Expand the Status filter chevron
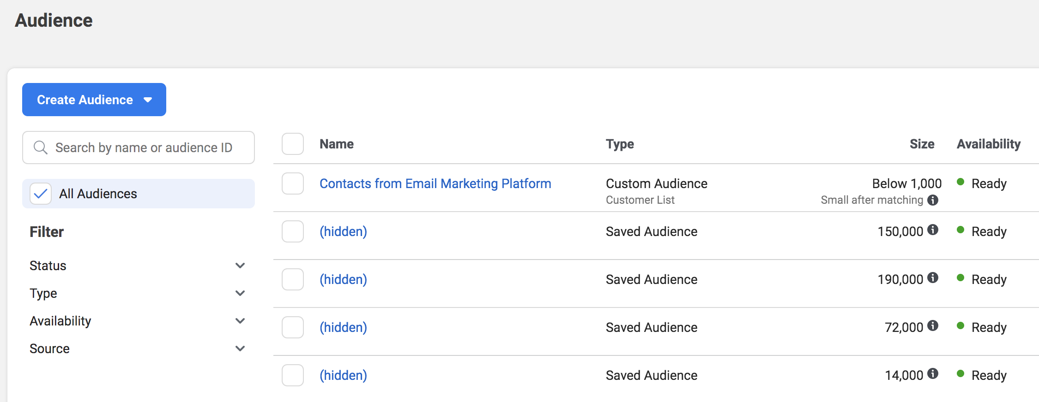The height and width of the screenshot is (402, 1039). pos(240,266)
